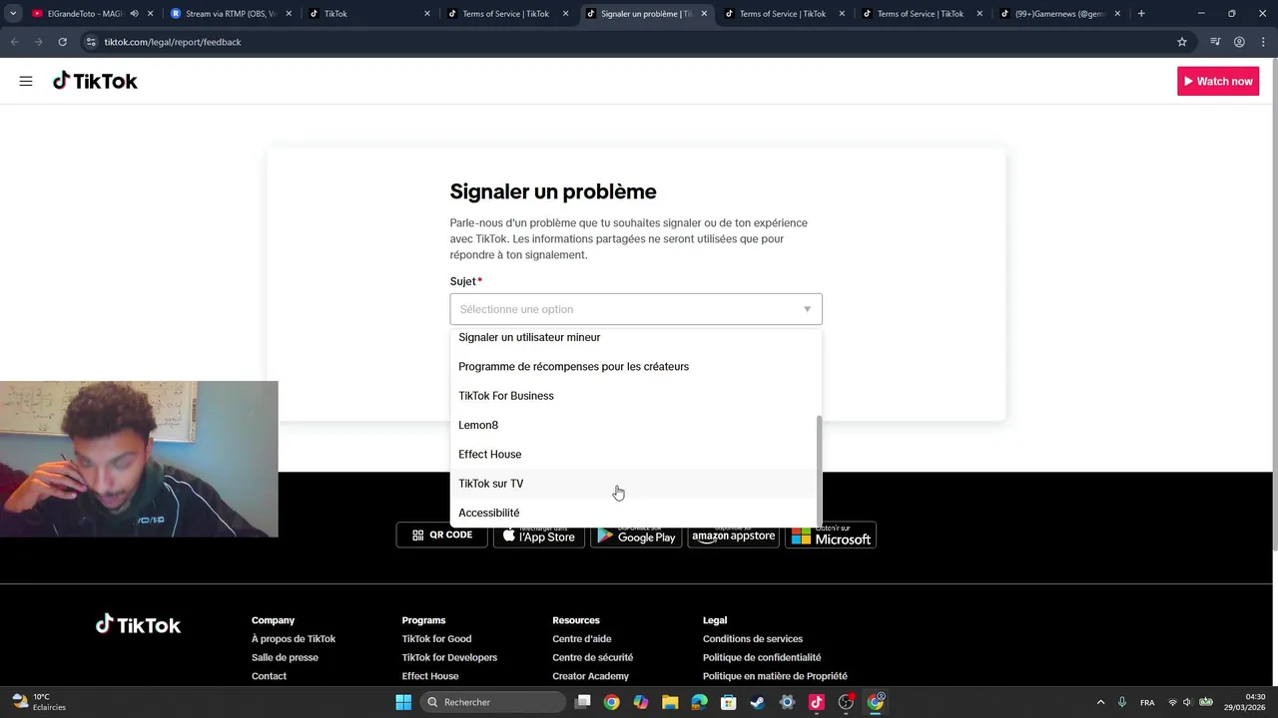This screenshot has height=718, width=1278.
Task: Open the volume icon in system tray
Action: tap(1187, 702)
